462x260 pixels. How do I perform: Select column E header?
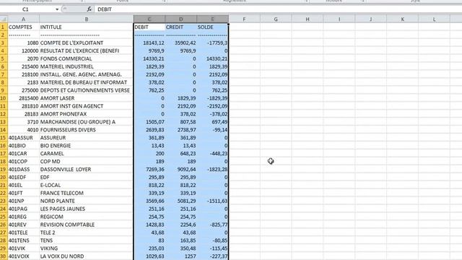coord(212,19)
